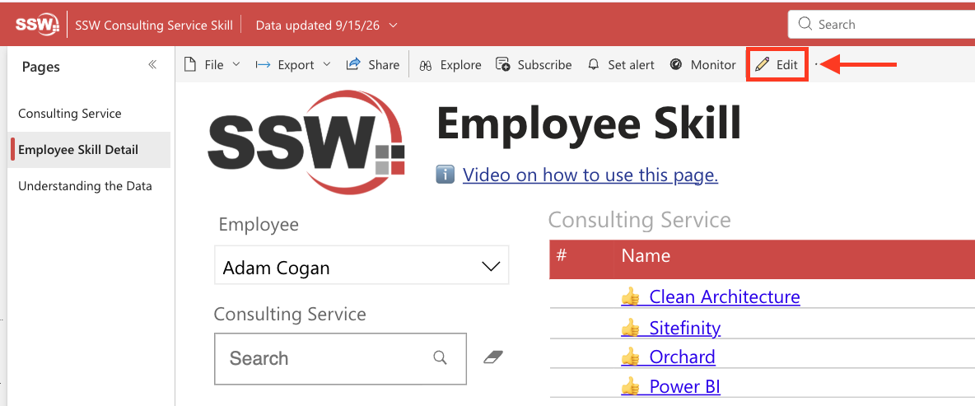Expand the File dropdown chevron
Viewport: 975px width, 406px height.
point(236,65)
